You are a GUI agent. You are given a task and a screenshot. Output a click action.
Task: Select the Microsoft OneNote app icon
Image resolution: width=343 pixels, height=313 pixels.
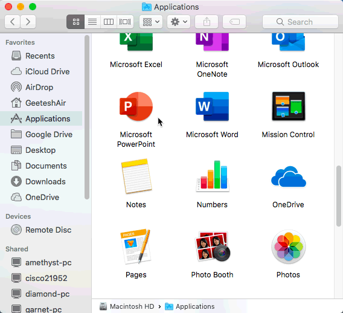pos(212,42)
